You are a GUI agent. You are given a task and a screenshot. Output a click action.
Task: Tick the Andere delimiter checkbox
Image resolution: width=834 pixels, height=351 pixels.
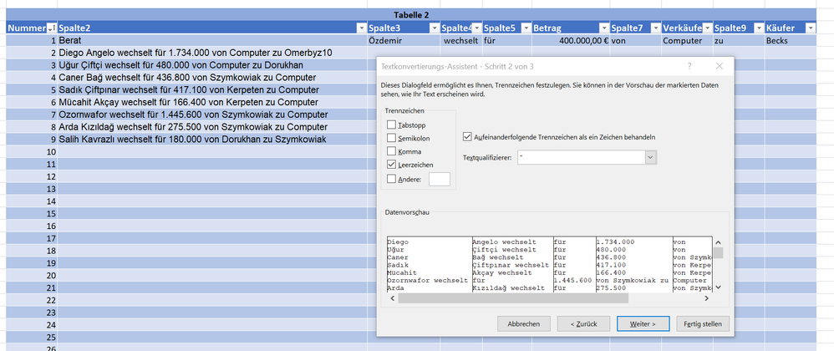coord(391,179)
